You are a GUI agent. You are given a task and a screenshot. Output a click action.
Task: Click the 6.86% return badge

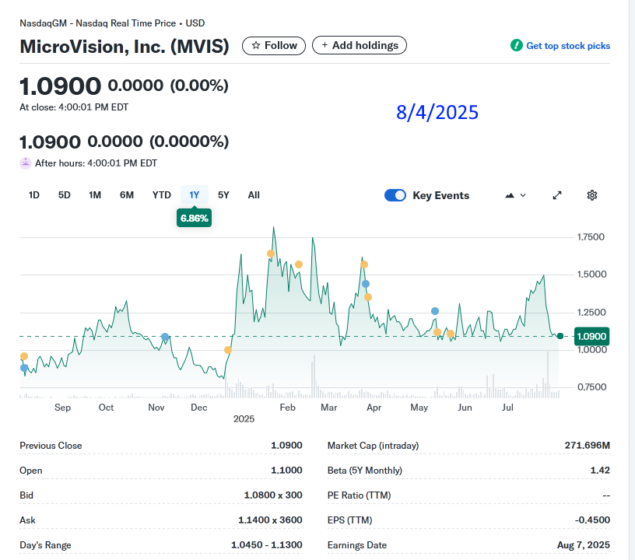194,218
